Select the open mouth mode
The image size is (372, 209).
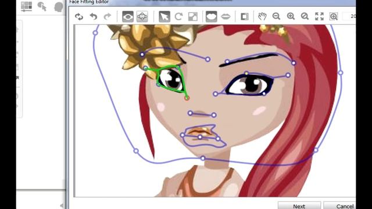211,17
